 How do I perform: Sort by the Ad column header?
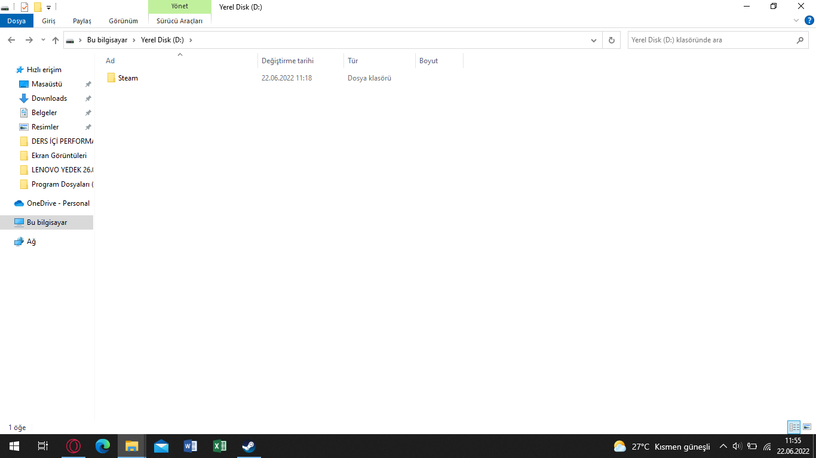(180, 61)
